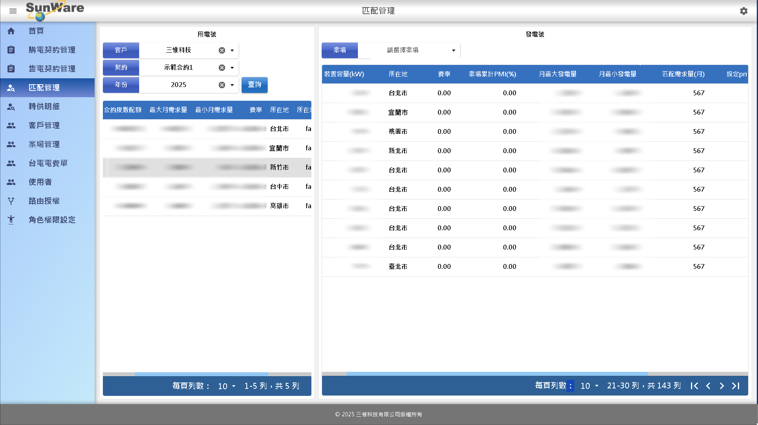The image size is (758, 425).
Task: Open 轉供明細 in the sidebar
Action: [x=44, y=107]
